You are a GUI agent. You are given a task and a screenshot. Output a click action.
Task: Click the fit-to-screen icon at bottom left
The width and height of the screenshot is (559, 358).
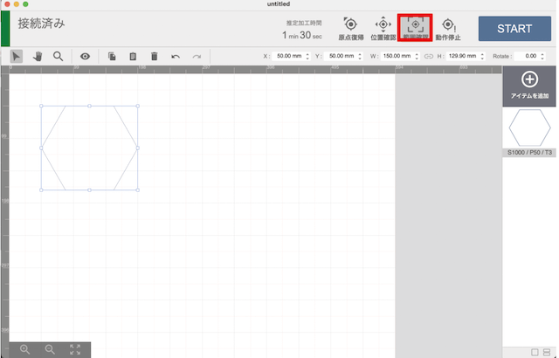75,348
